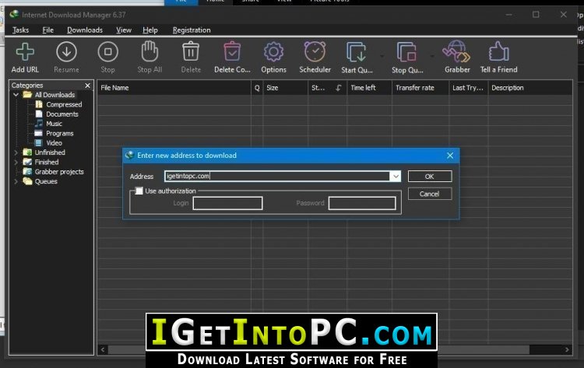Open the Help menu
Viewport: 584px width, 368px height.
click(x=150, y=30)
